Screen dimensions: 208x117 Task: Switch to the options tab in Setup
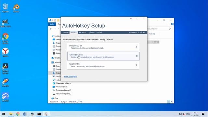(x=91, y=32)
